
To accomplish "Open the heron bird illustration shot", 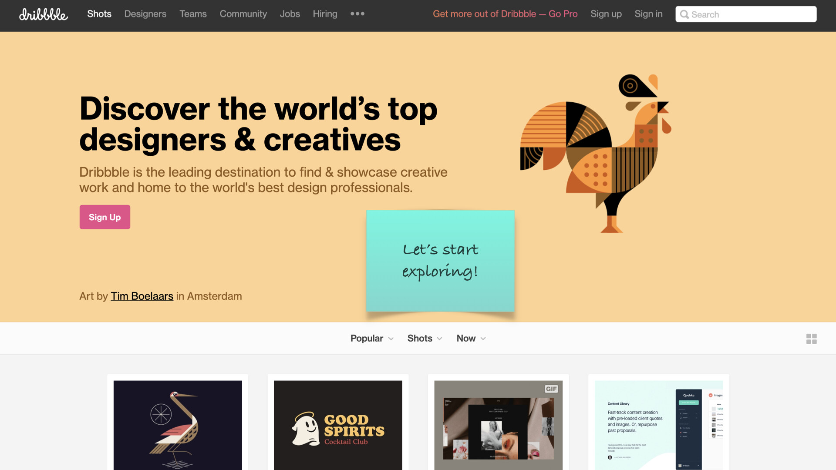I will 178,425.
